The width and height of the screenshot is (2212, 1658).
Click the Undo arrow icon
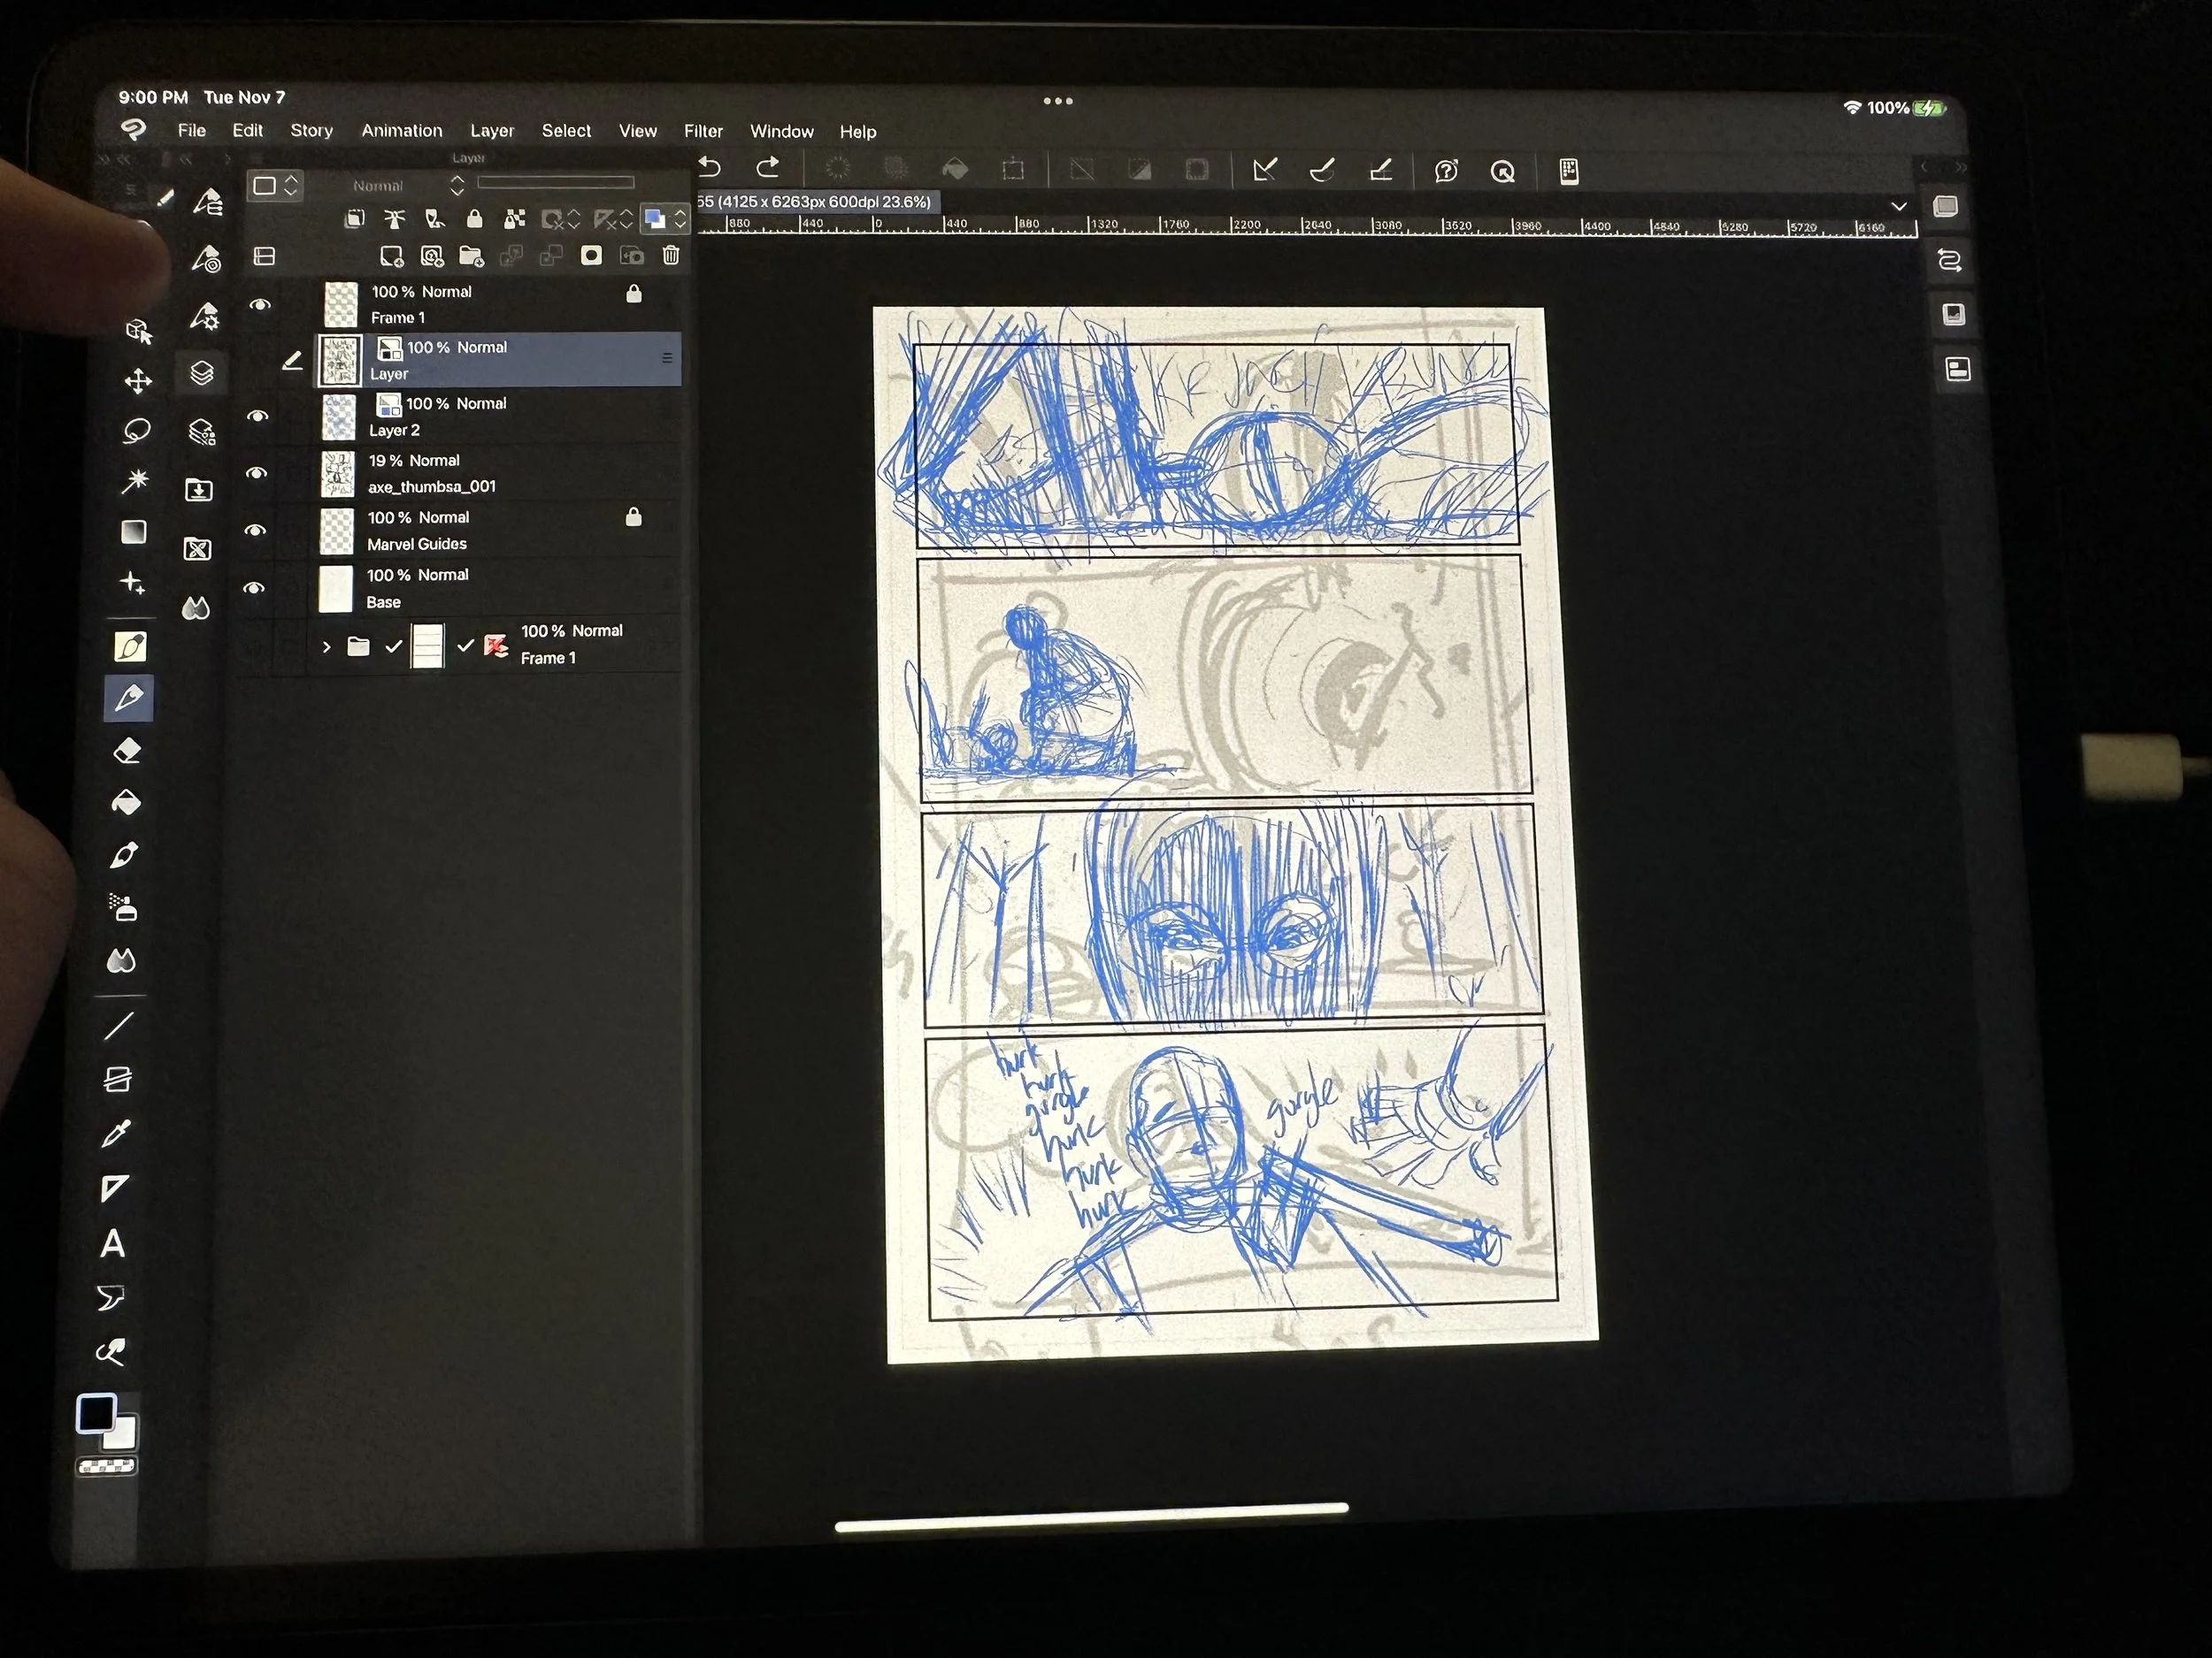[x=710, y=168]
